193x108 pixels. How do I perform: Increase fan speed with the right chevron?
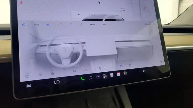click(112, 67)
